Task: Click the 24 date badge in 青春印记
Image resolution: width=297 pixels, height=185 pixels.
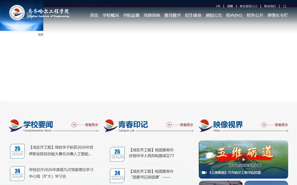Action: point(117,175)
